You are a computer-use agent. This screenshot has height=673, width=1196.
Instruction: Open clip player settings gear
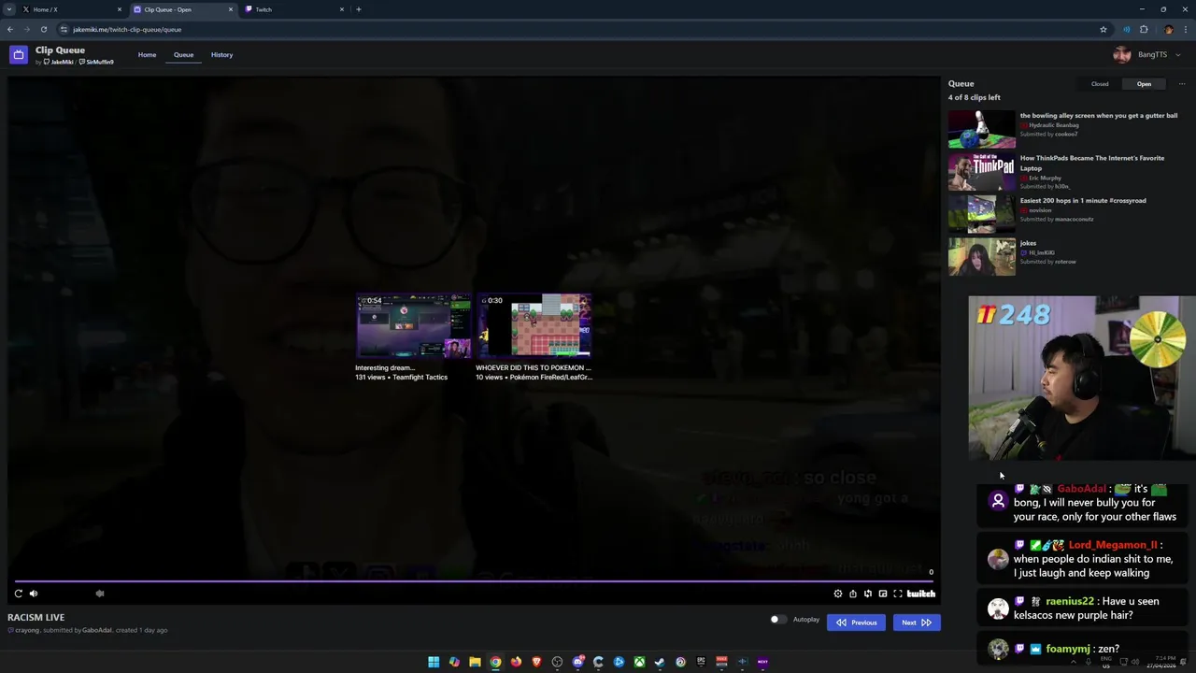point(837,594)
